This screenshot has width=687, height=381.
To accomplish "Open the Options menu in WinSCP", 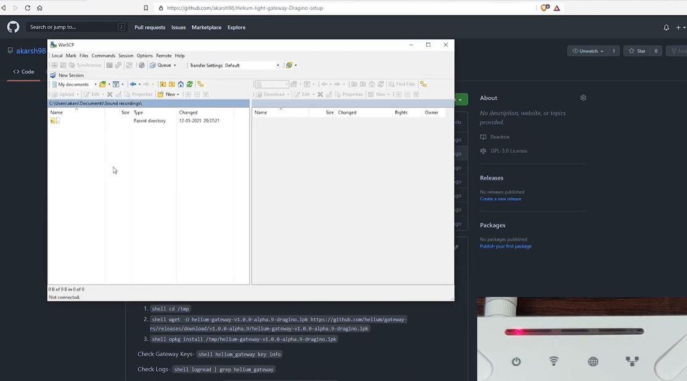I will (x=144, y=55).
